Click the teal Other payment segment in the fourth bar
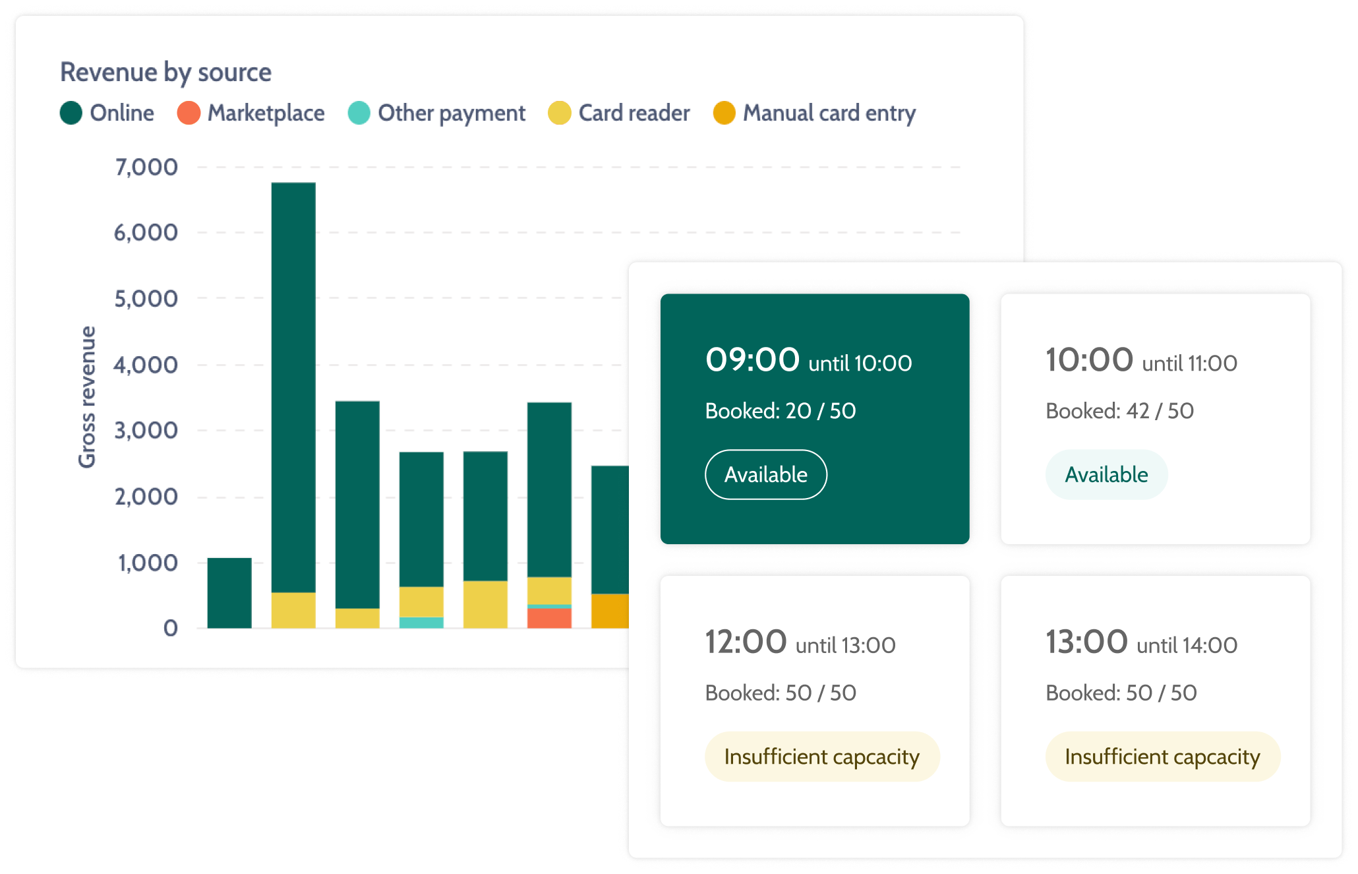Viewport: 1358px width, 874px height. [421, 622]
